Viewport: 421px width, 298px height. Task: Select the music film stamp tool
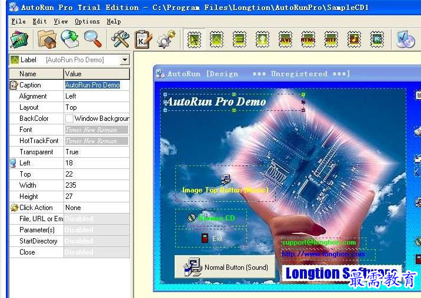click(x=354, y=39)
